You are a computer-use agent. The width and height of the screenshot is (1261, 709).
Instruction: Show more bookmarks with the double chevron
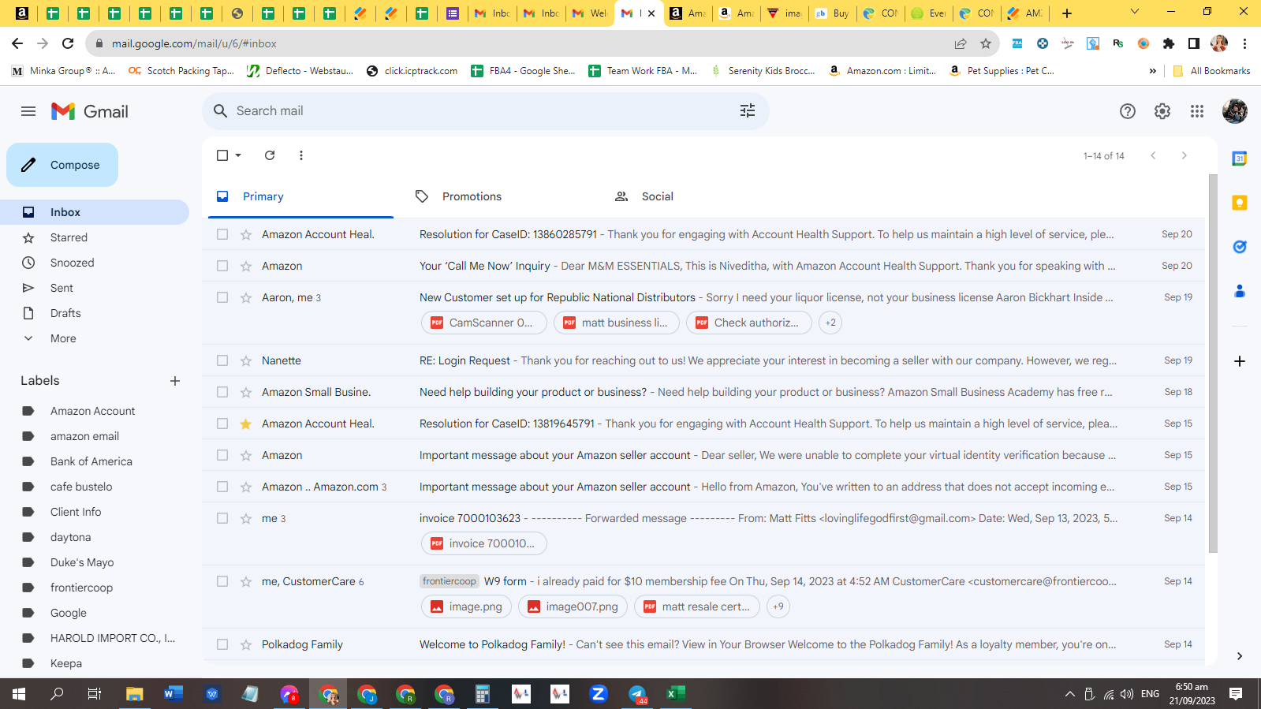(x=1153, y=71)
